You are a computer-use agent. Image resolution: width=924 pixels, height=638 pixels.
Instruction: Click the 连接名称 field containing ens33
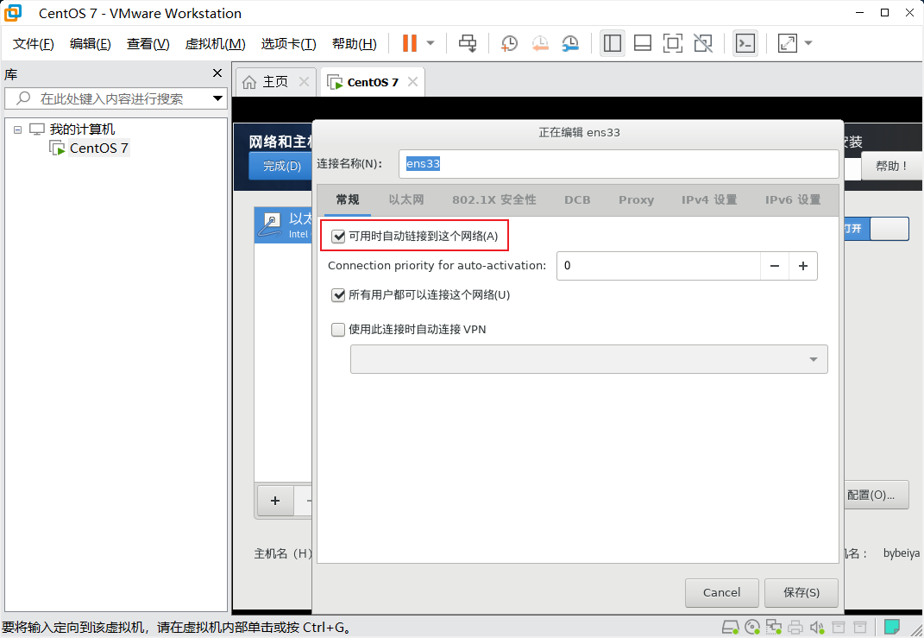click(x=619, y=164)
